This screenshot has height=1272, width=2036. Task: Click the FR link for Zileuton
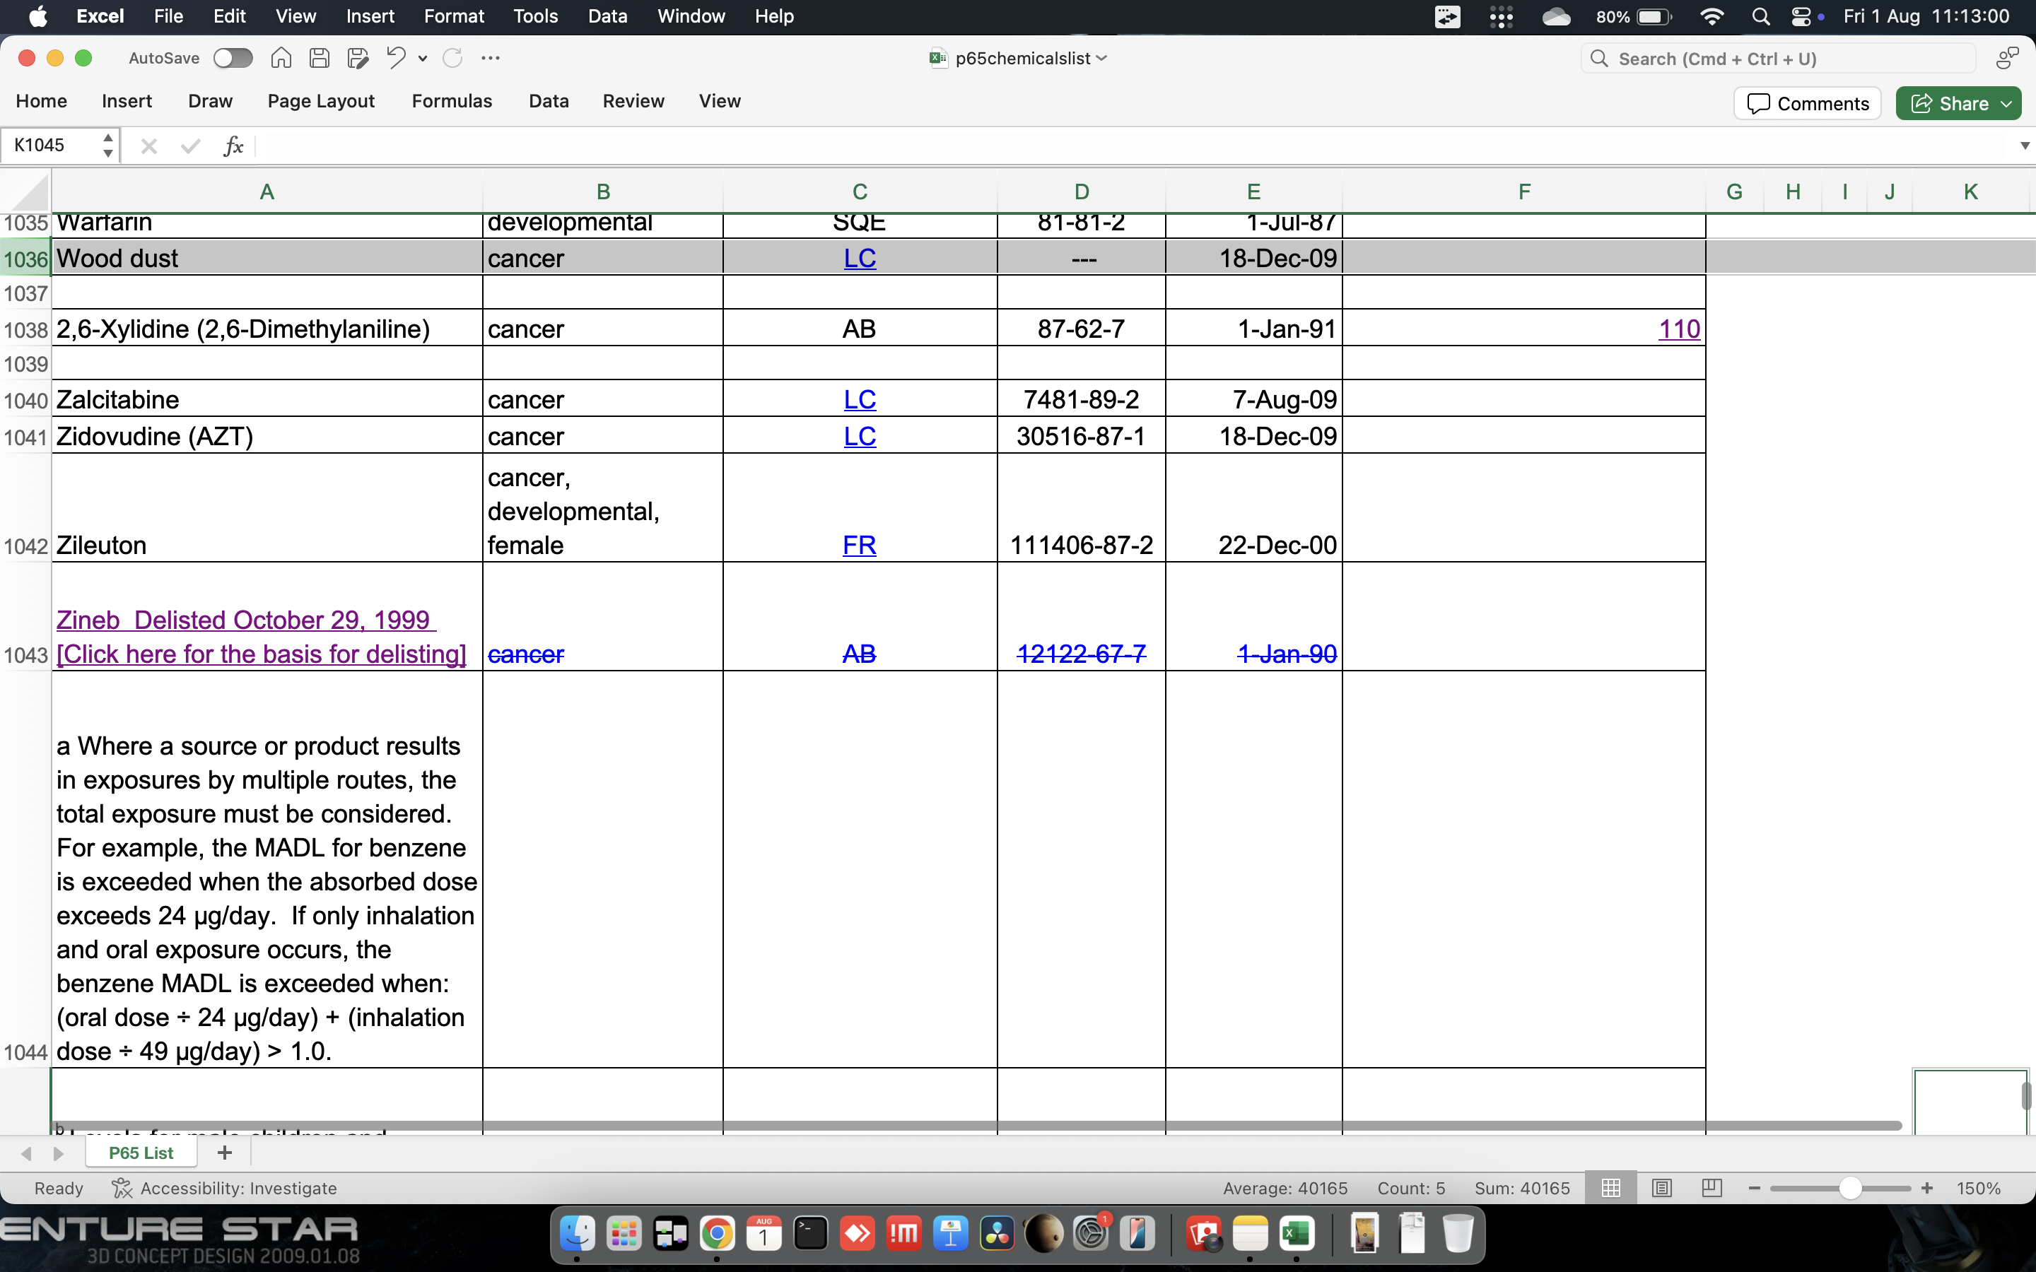point(859,545)
